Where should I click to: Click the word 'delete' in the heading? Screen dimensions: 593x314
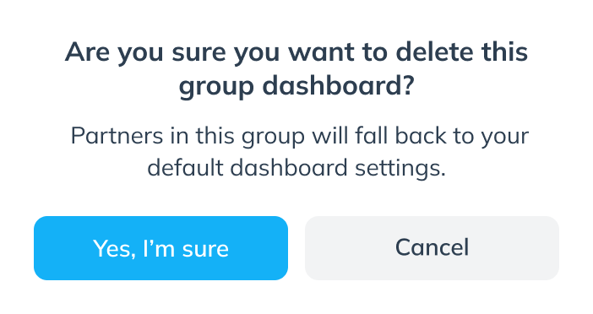click(x=434, y=52)
